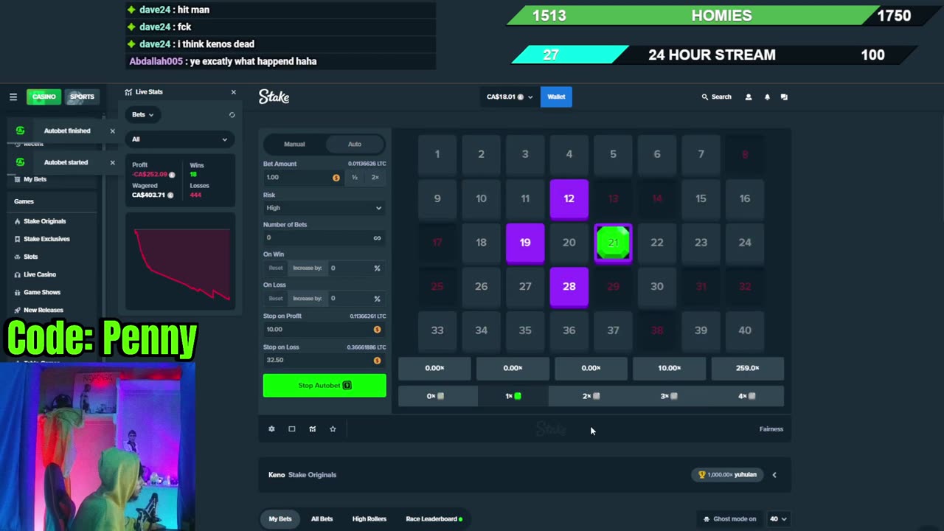Open Stake Originals link beside Keno
944x531 pixels.
(312, 475)
